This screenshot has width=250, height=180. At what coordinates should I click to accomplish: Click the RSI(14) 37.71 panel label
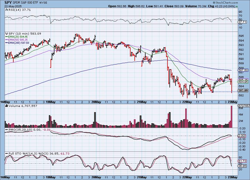[19, 10]
